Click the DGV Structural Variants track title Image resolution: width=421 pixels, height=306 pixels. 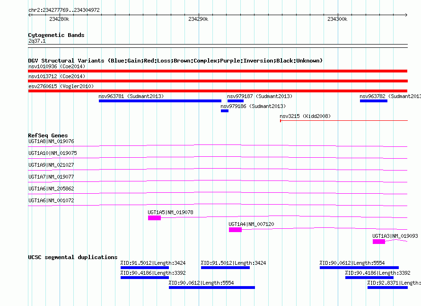[175, 61]
